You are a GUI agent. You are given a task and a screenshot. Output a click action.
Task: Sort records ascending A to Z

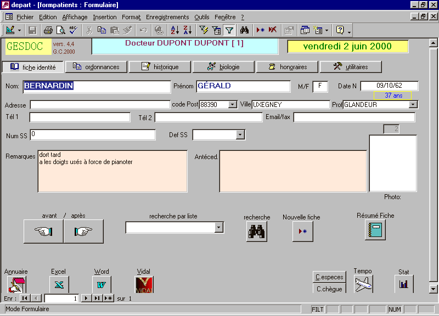point(175,30)
